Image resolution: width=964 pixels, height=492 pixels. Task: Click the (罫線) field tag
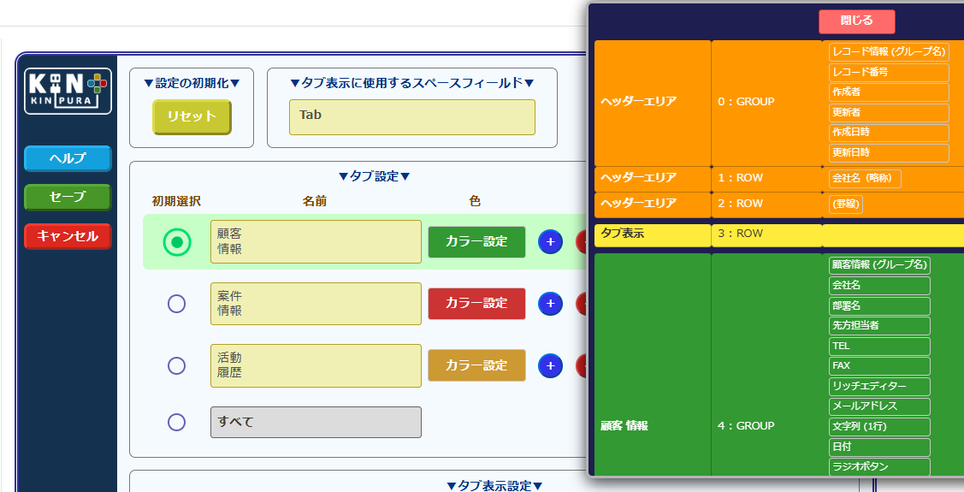[846, 204]
